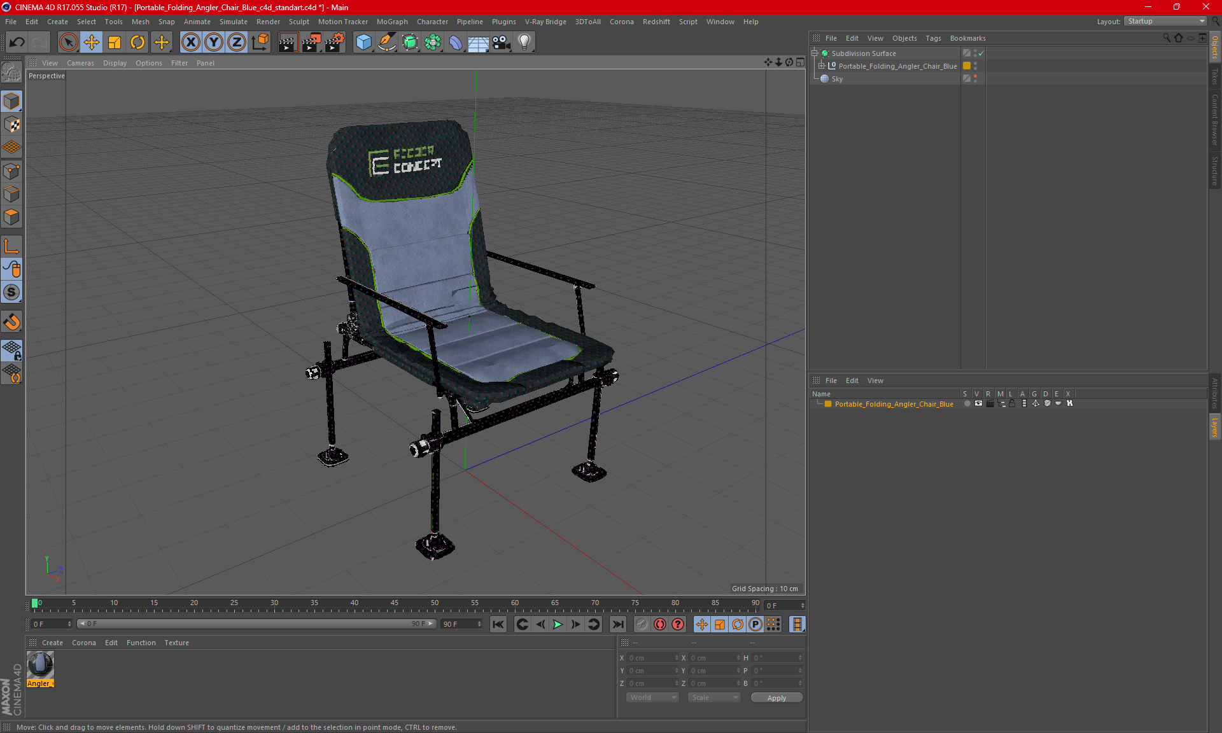Click Apply button in coordinates panel
Image resolution: width=1222 pixels, height=733 pixels.
click(x=775, y=697)
